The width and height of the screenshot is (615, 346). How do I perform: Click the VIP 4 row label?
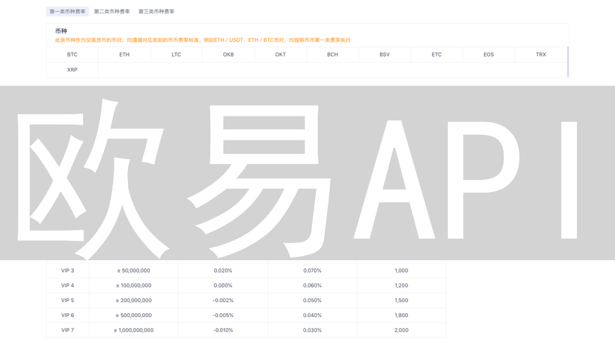(x=68, y=285)
